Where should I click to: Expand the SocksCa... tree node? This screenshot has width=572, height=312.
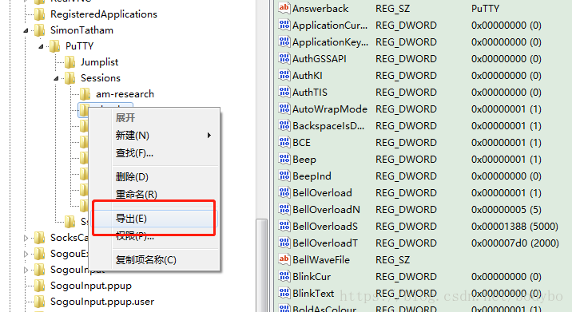[x=26, y=238]
